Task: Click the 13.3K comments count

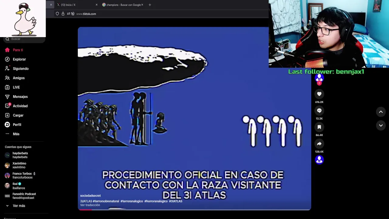Action: 319,119
